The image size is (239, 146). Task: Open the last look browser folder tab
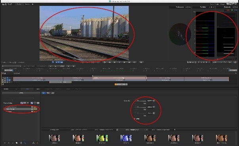point(161,130)
